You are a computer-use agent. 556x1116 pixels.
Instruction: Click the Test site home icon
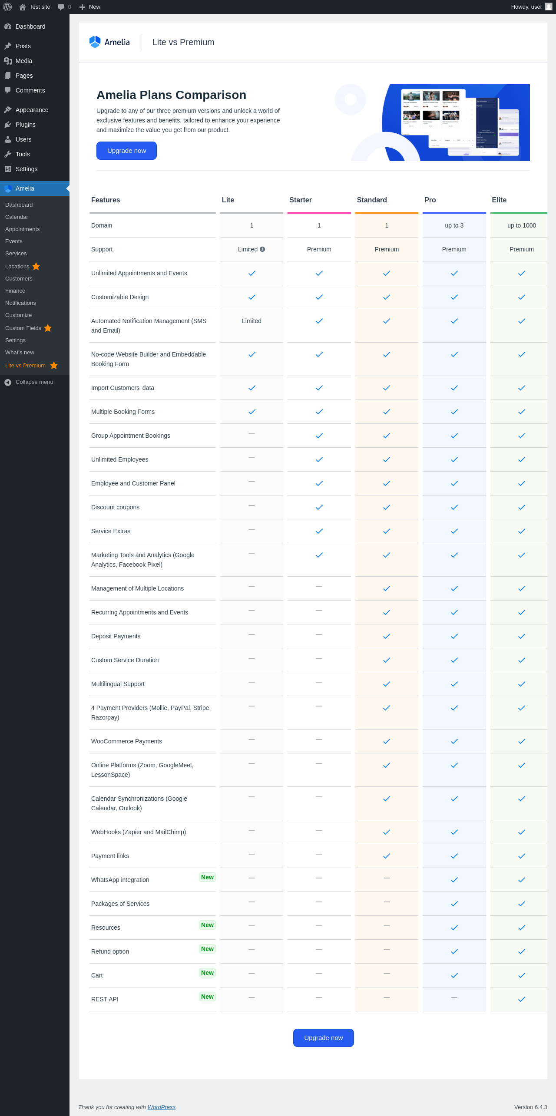(x=23, y=7)
